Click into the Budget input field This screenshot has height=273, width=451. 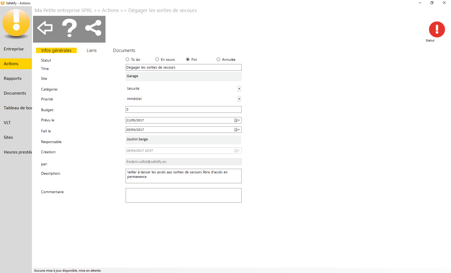183,110
